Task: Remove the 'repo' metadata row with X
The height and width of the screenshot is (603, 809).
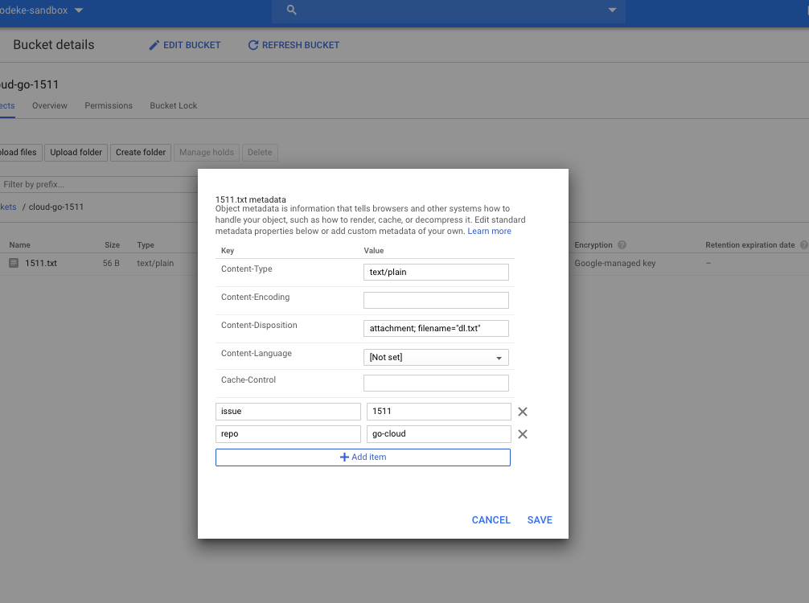Action: pyautogui.click(x=523, y=434)
